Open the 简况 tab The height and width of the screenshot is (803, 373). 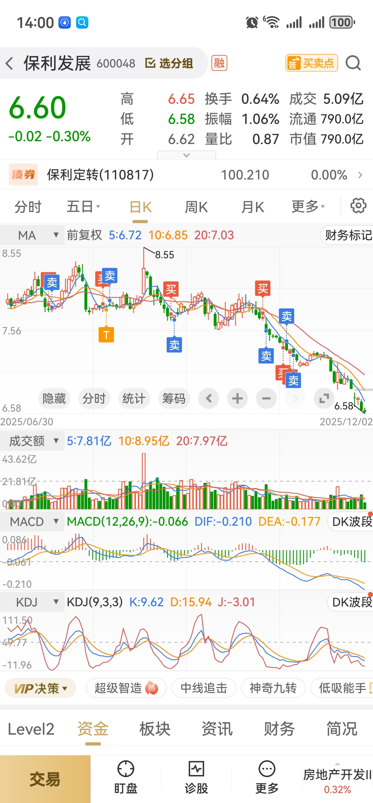[x=342, y=729]
